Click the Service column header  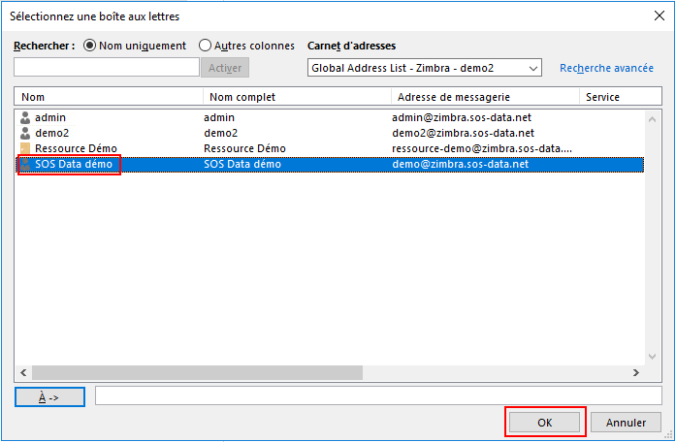click(x=611, y=97)
